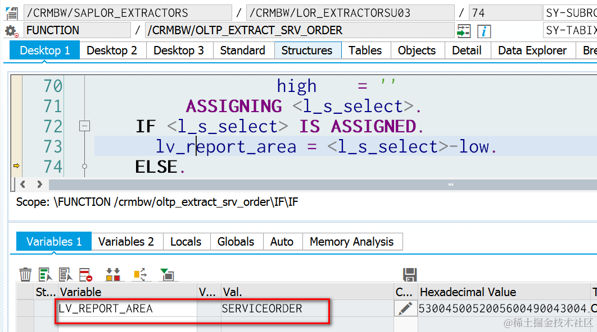Screen dimensions: 597x332
Task: Select the Structures tab
Action: coord(307,50)
